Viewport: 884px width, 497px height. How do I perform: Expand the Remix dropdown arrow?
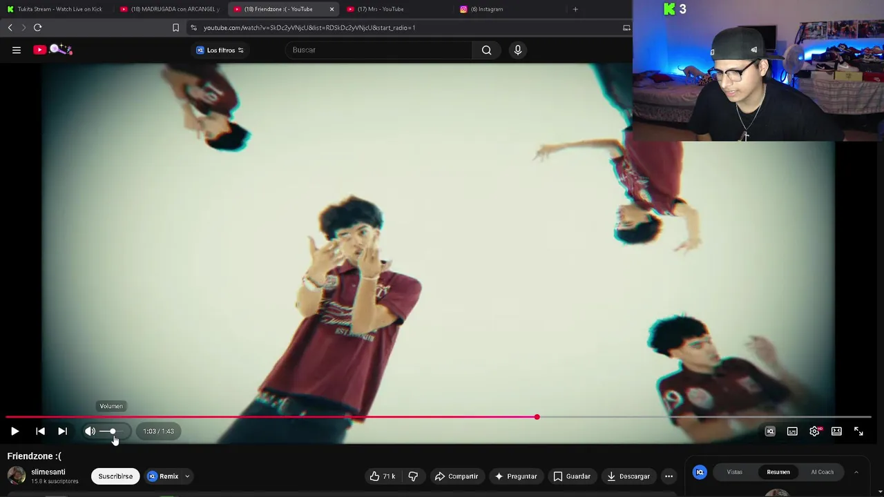coord(187,476)
